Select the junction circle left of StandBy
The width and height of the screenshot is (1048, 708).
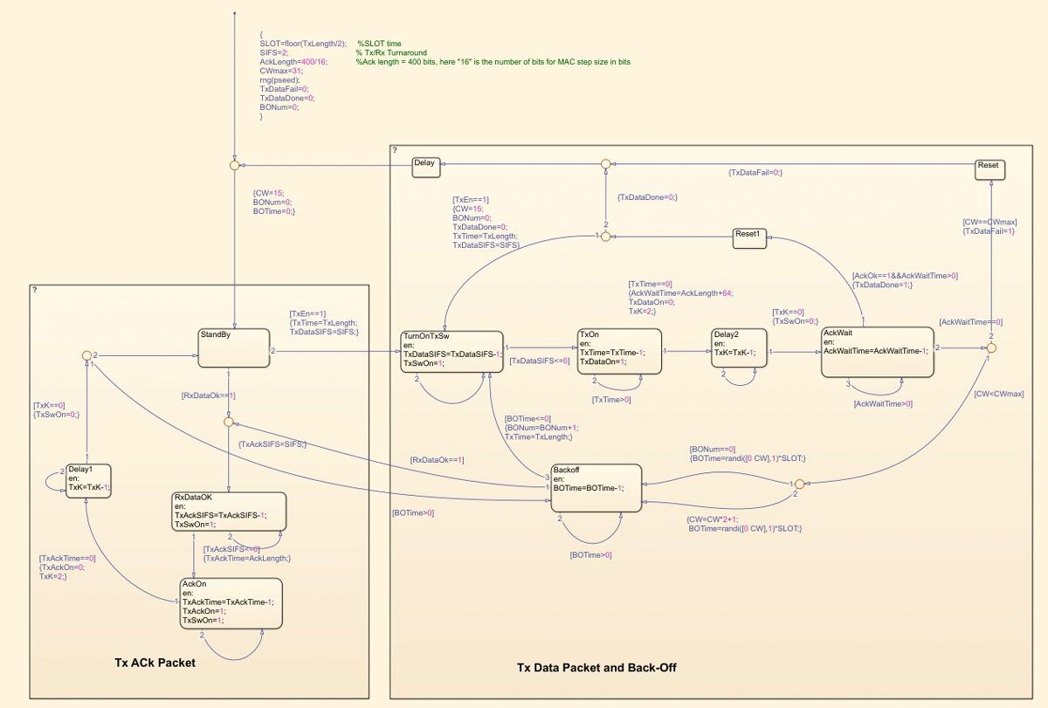[x=86, y=354]
